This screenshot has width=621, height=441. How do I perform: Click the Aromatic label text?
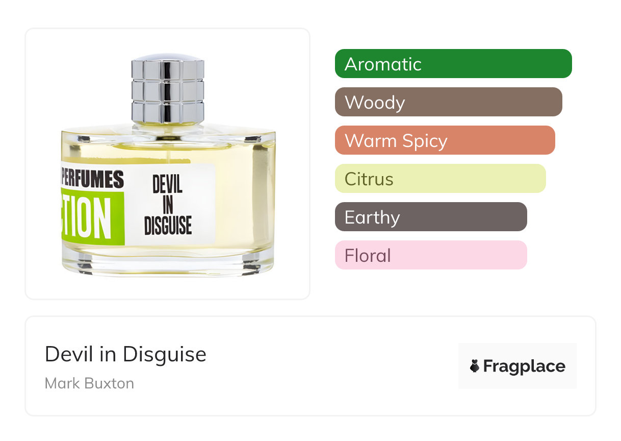click(x=383, y=64)
